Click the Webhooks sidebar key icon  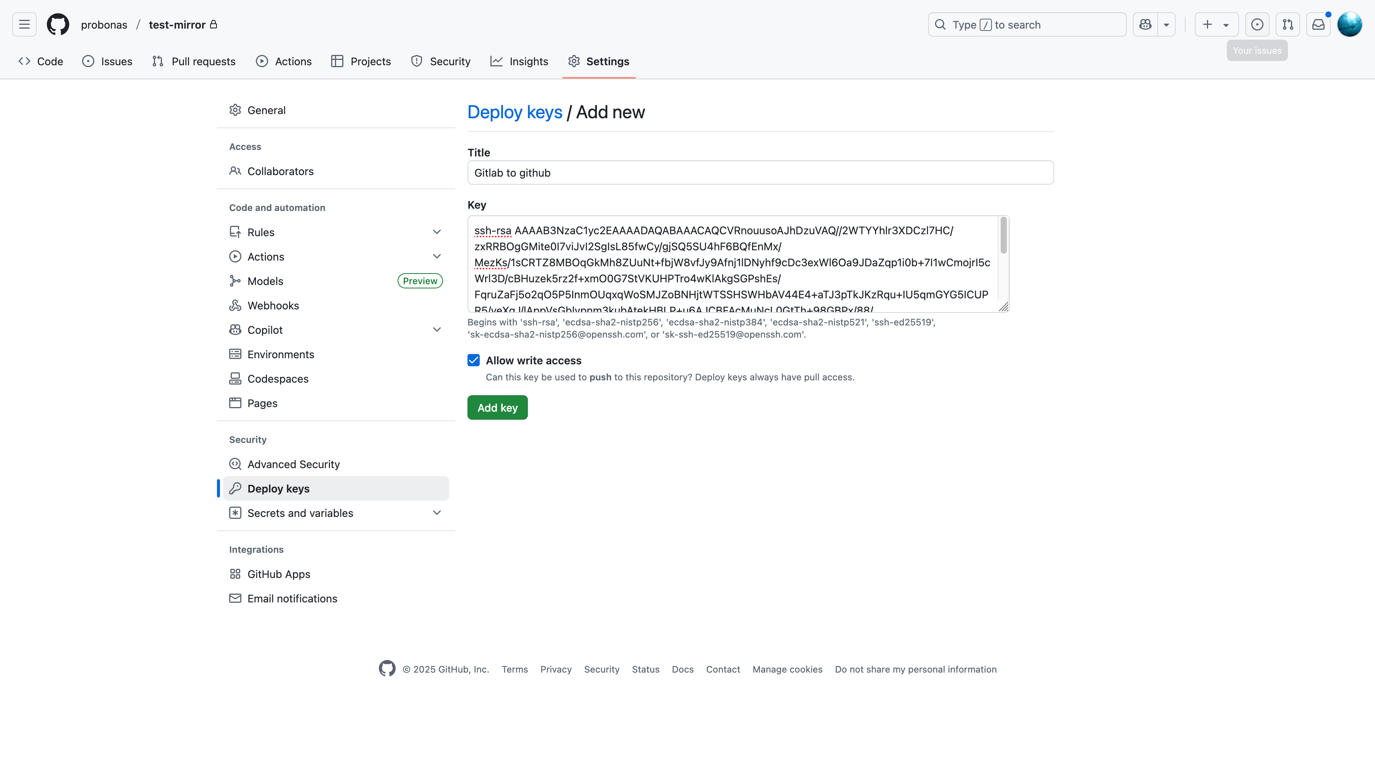click(x=235, y=305)
